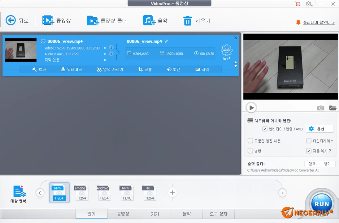Screen dimensions: 339x223
Task: Open the 홀리데이 할인이 link
Action: coord(319,22)
